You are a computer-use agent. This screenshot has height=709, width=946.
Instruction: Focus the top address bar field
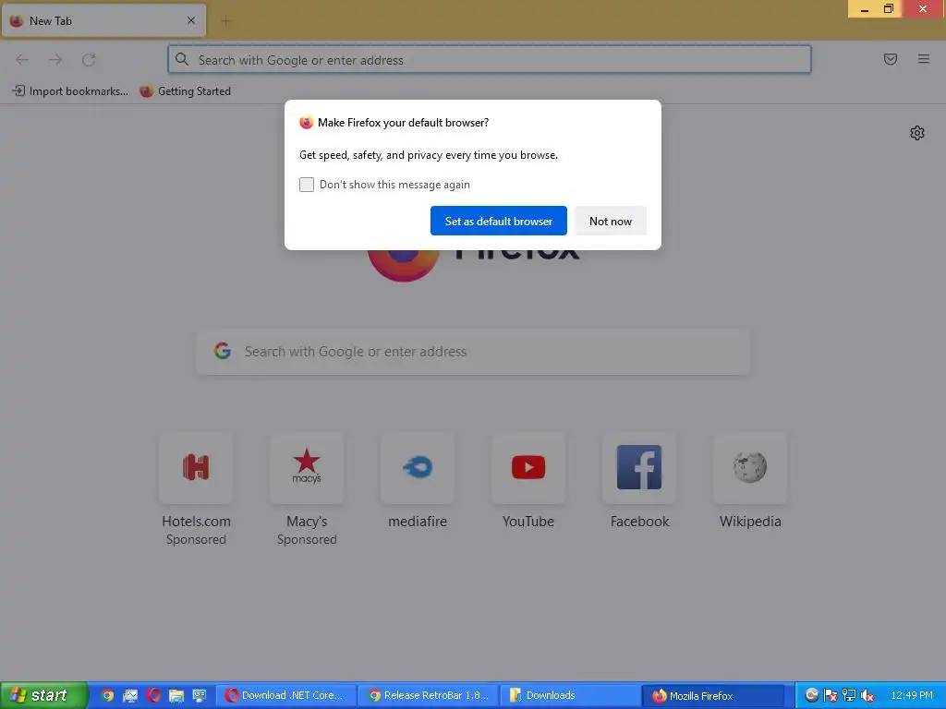(x=490, y=60)
